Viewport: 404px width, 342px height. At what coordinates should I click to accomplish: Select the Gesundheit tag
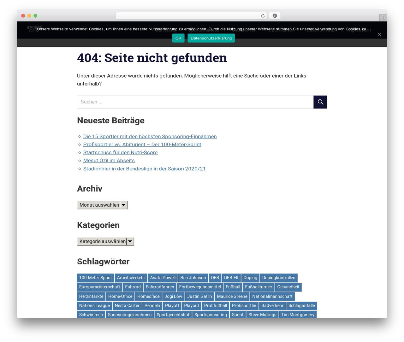coord(288,287)
